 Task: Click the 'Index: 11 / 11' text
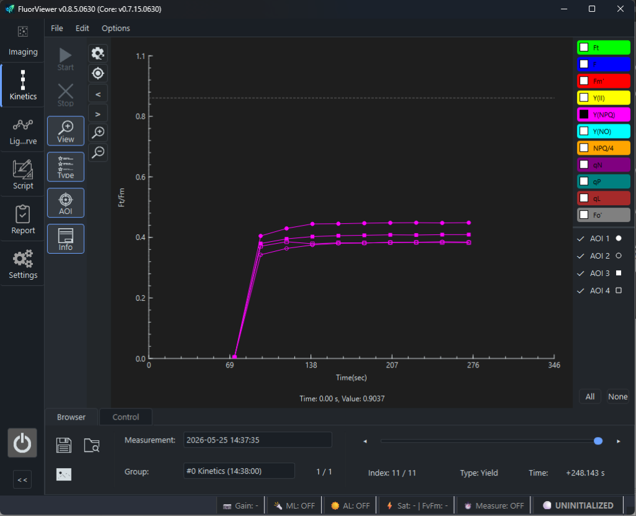click(x=392, y=473)
